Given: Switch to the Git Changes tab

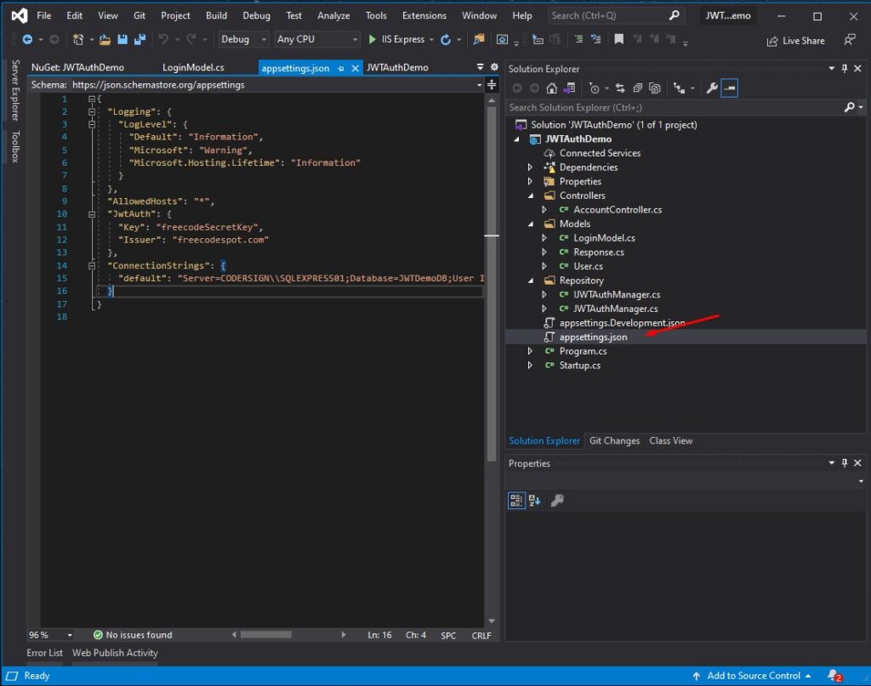Looking at the screenshot, I should tap(614, 440).
